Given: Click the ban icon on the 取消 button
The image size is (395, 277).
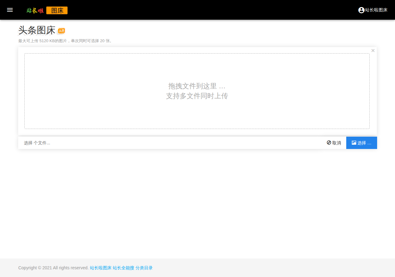Looking at the screenshot, I should [x=329, y=143].
